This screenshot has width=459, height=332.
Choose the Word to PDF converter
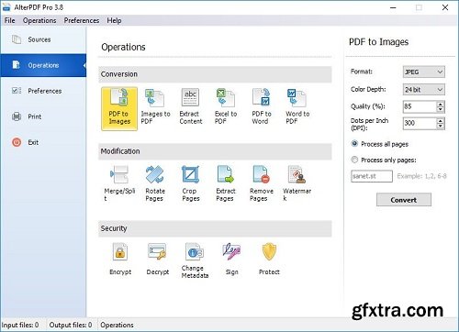coord(297,107)
